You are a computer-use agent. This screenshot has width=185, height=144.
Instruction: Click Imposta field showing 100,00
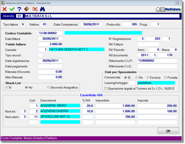157,111
